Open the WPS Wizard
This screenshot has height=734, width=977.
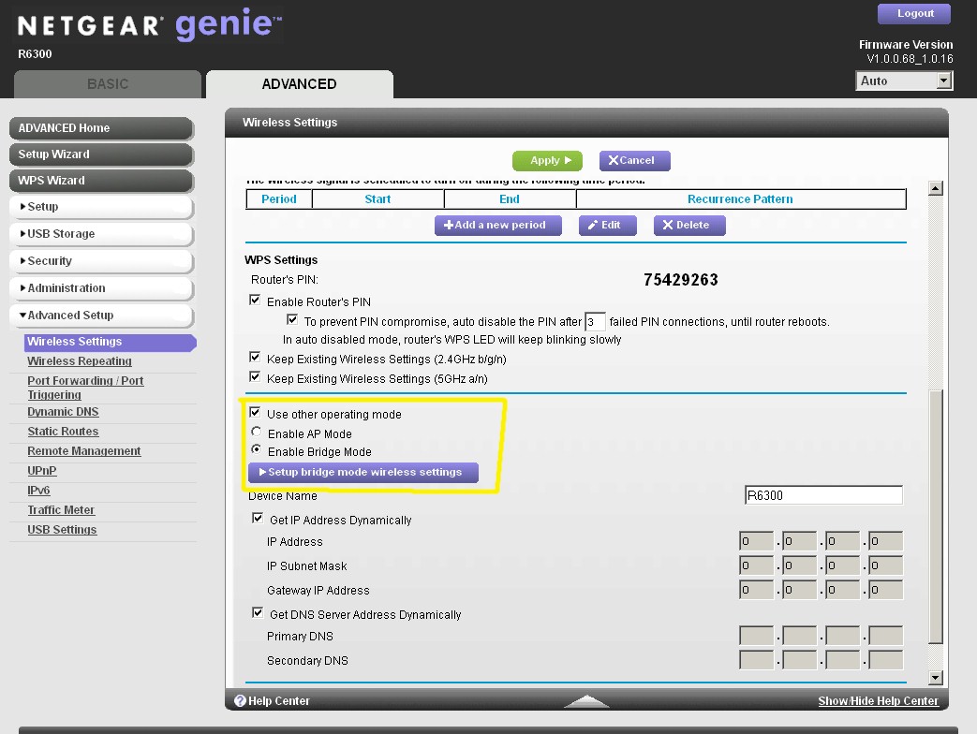(x=101, y=181)
